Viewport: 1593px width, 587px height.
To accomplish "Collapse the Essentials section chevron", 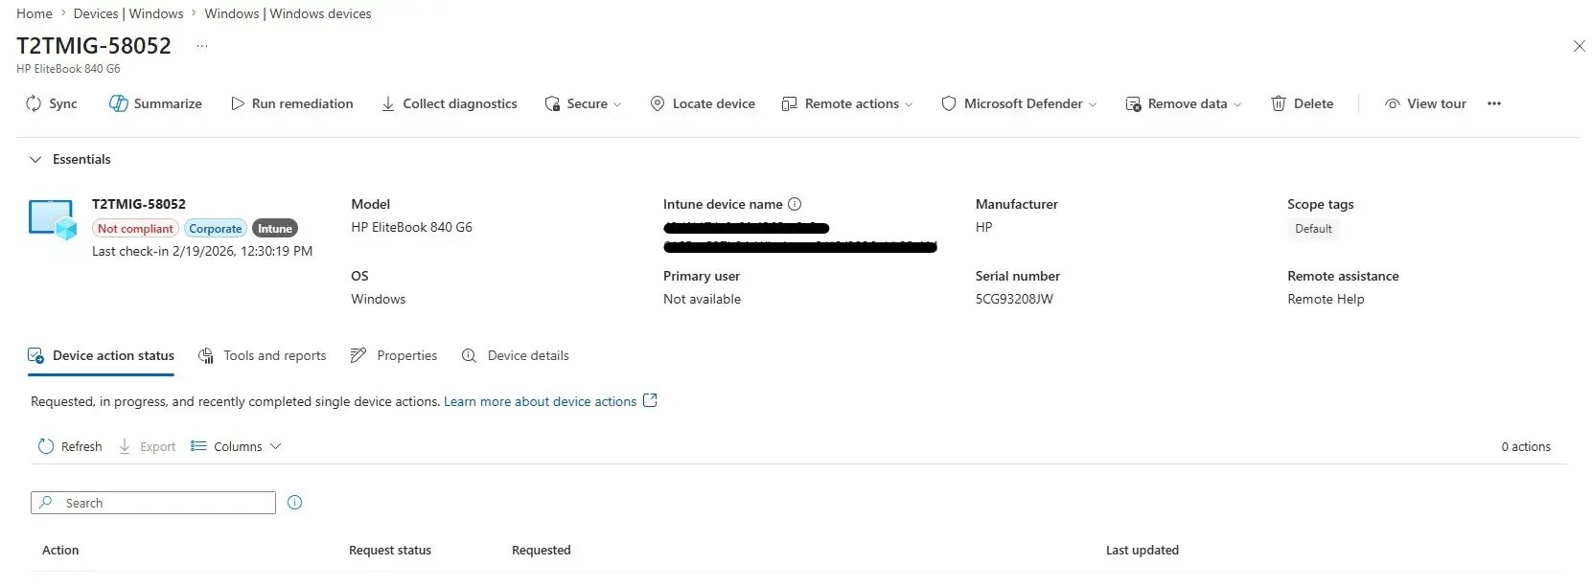I will click(35, 159).
